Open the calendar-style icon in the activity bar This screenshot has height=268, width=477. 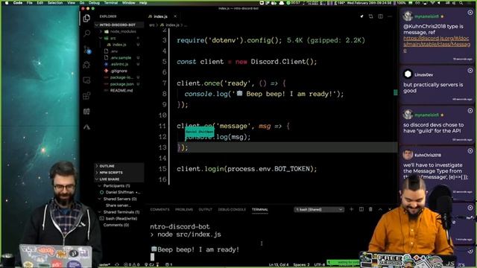pyautogui.click(x=86, y=112)
